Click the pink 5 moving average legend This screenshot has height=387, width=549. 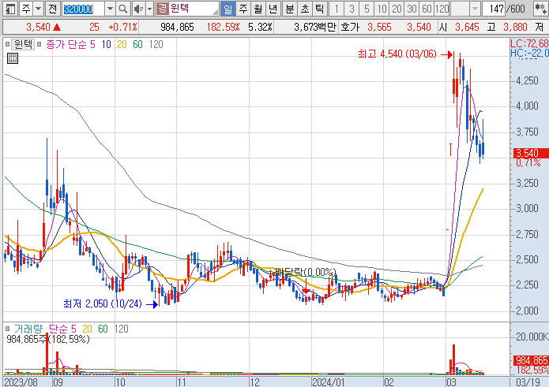coord(92,44)
